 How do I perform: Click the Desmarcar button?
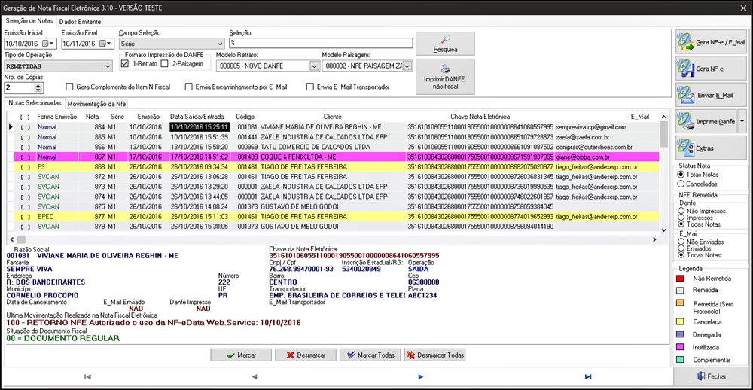[305, 355]
